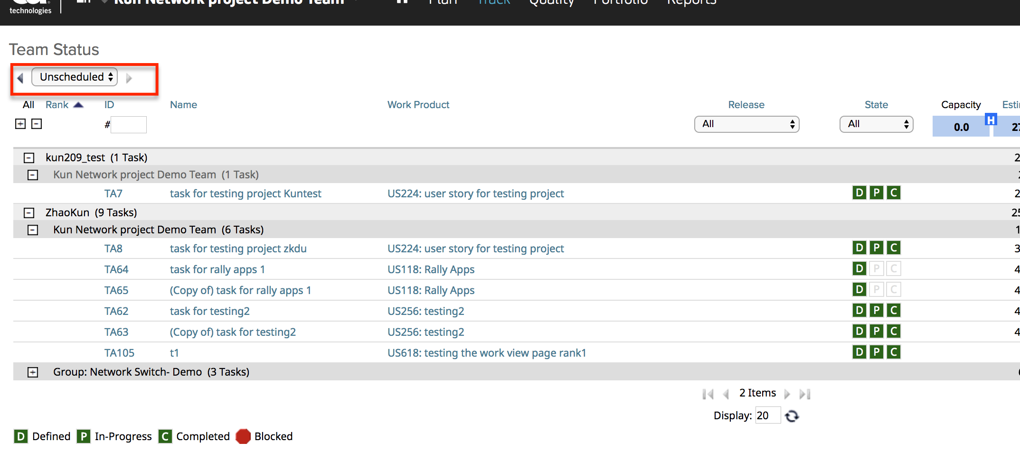This screenshot has width=1020, height=461.
Task: Click the collapse all minus icon
Action: point(37,124)
